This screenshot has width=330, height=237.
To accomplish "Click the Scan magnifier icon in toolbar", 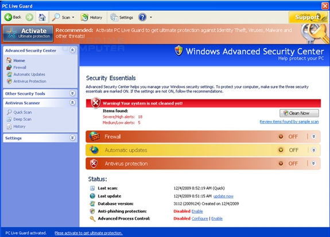I will point(56,17).
